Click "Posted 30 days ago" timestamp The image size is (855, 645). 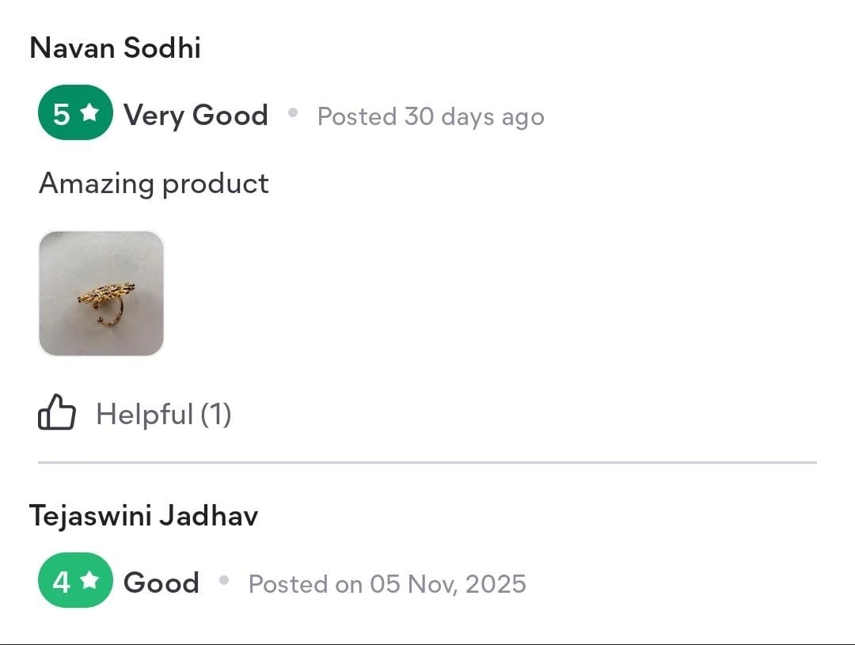(431, 116)
